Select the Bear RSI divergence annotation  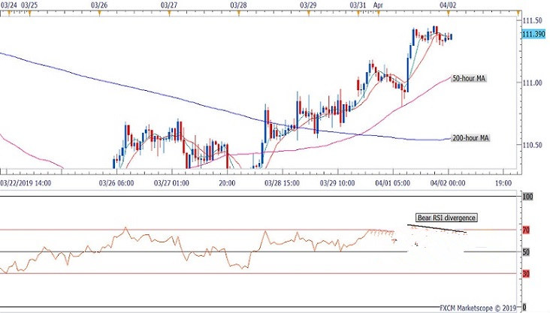[446, 218]
